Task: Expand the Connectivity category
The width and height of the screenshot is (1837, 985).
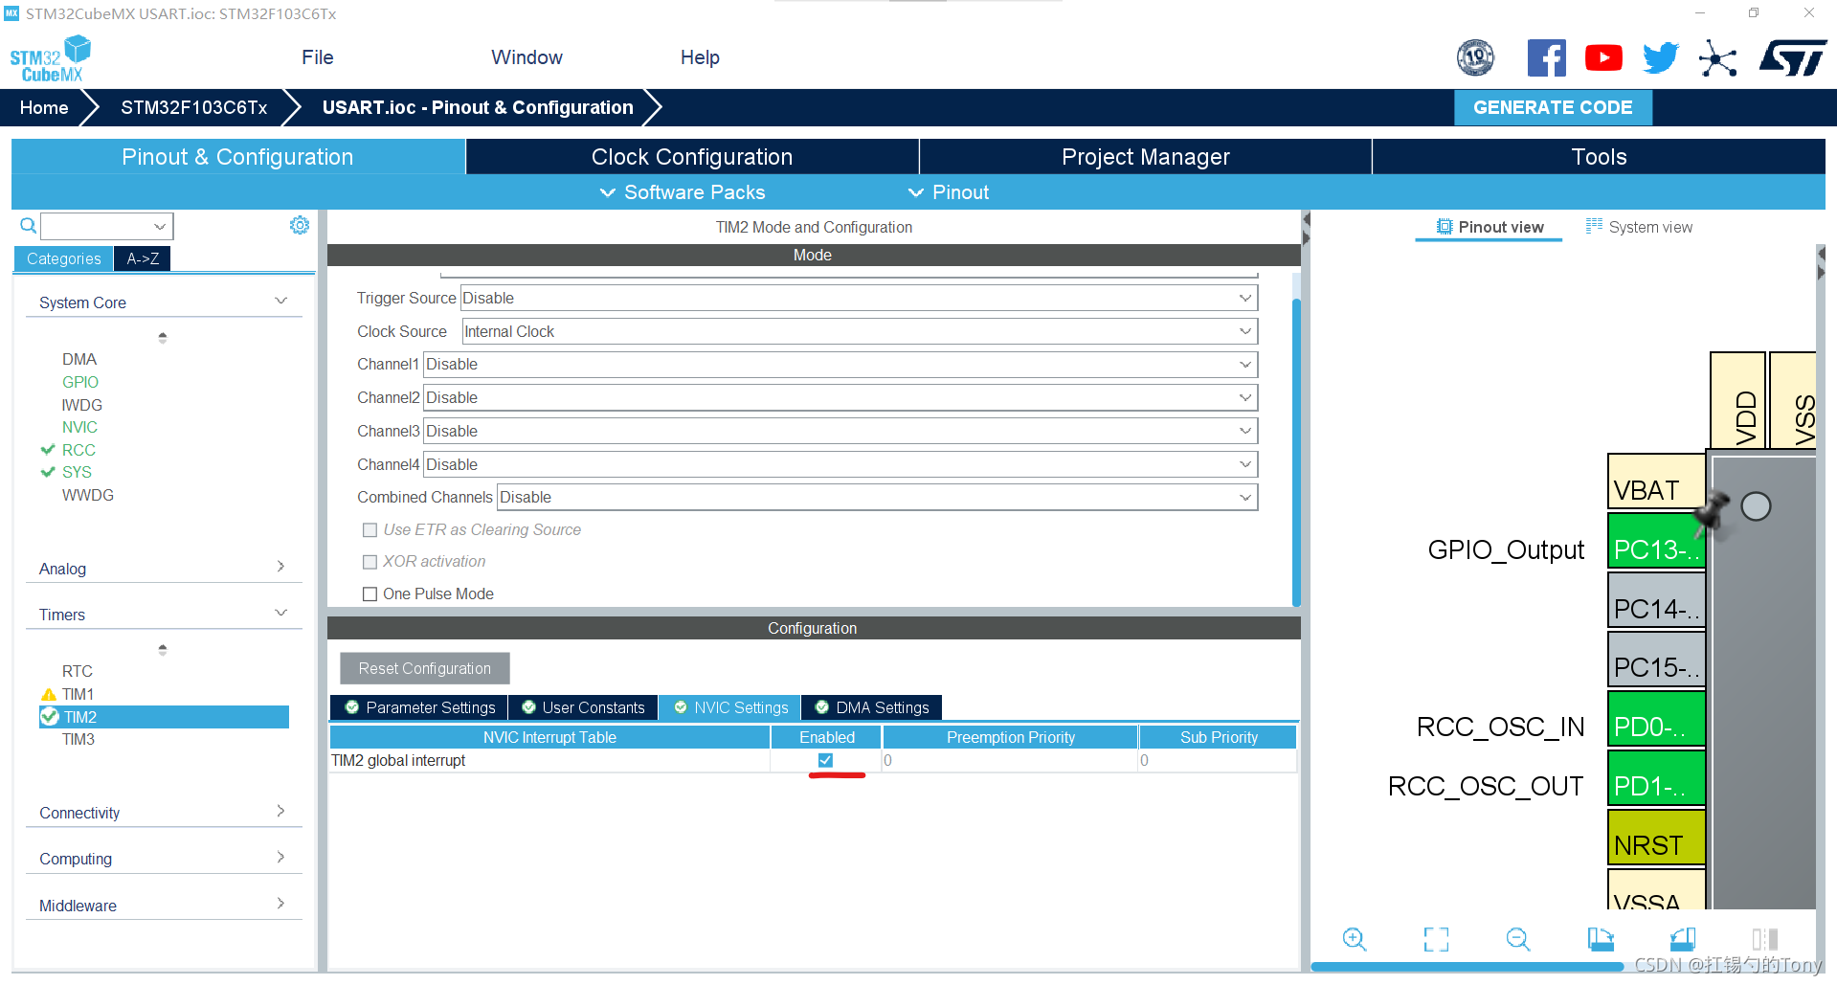Action: coord(164,812)
